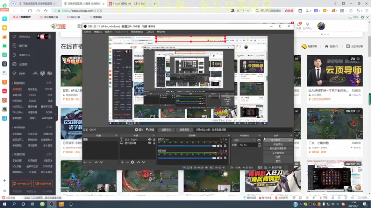Viewport: 371px width, 208px height.
Task: Mute the microphone/Aux speaker icon
Action: pyautogui.click(x=219, y=146)
